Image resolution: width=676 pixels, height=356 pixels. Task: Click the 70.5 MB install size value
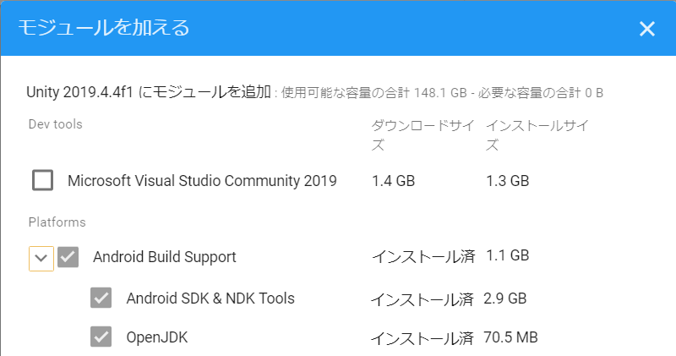pos(510,337)
